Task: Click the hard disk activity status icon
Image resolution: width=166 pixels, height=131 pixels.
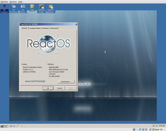Action: pyautogui.click(x=134, y=129)
